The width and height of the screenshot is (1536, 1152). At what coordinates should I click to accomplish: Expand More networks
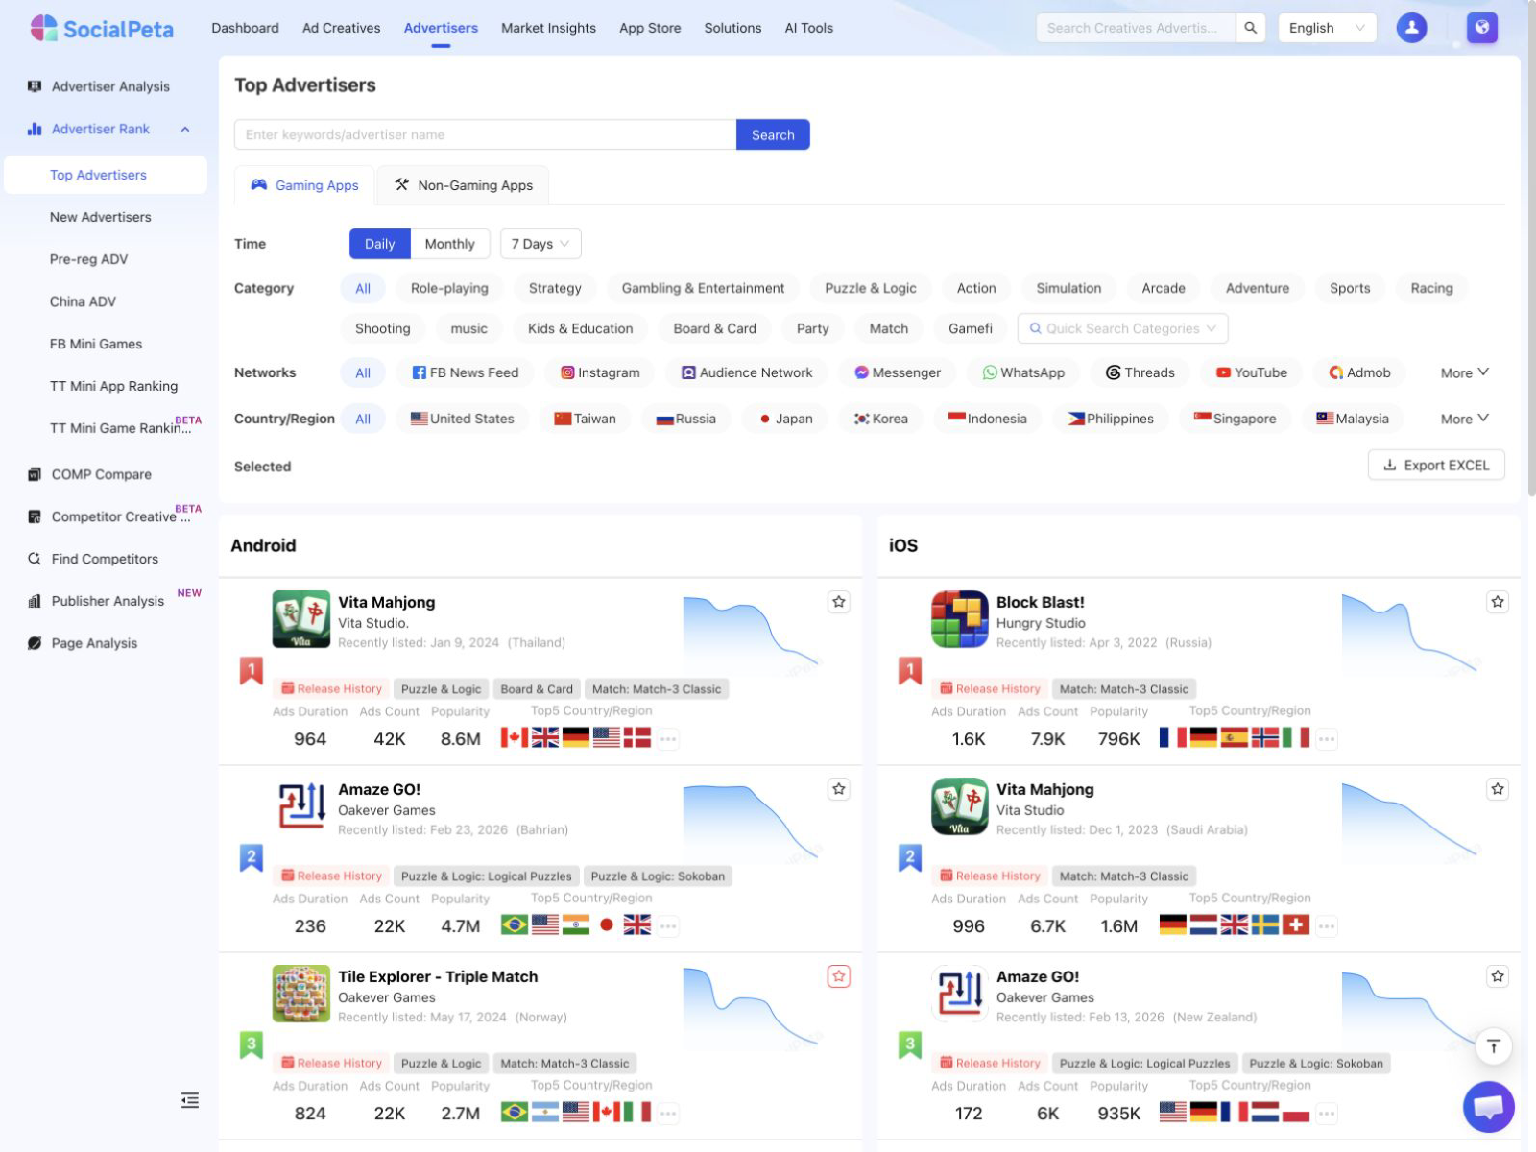click(1465, 372)
